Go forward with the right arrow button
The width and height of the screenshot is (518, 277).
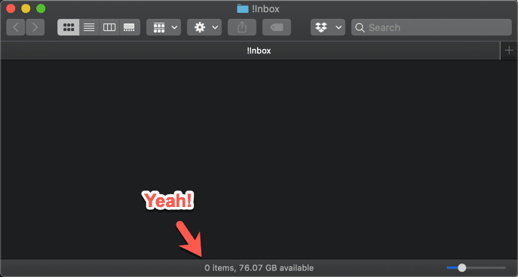point(35,27)
